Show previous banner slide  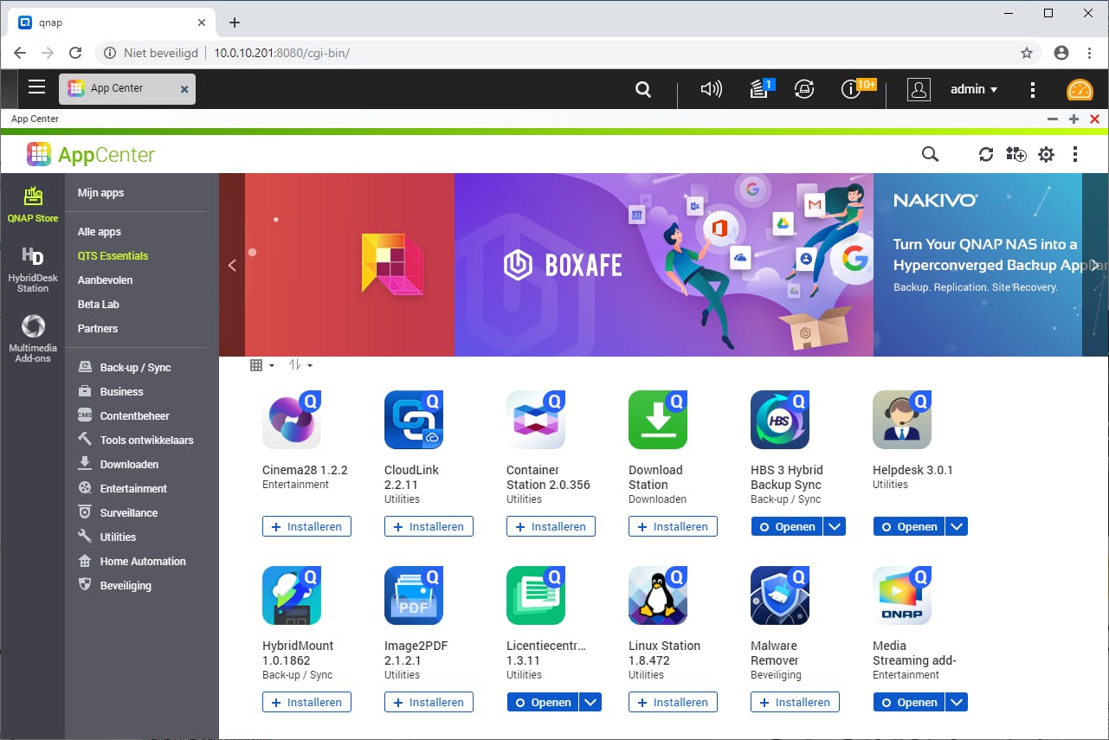(232, 265)
